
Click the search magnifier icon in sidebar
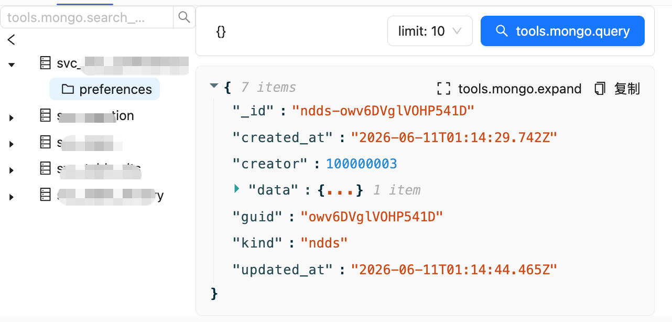(184, 17)
